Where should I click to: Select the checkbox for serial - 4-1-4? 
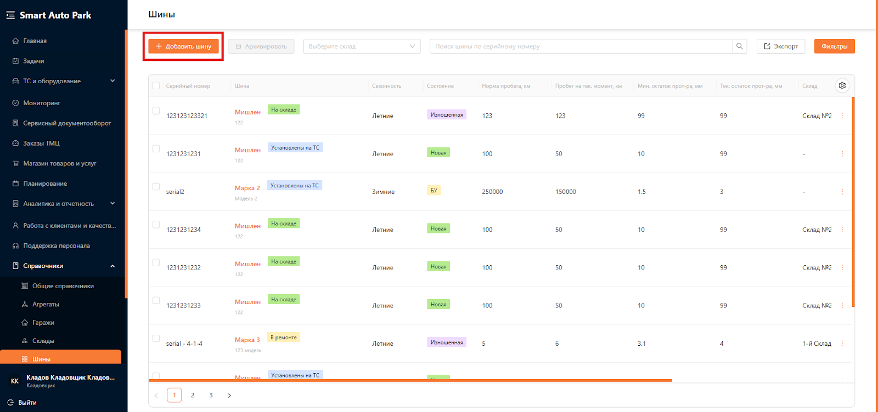point(156,339)
